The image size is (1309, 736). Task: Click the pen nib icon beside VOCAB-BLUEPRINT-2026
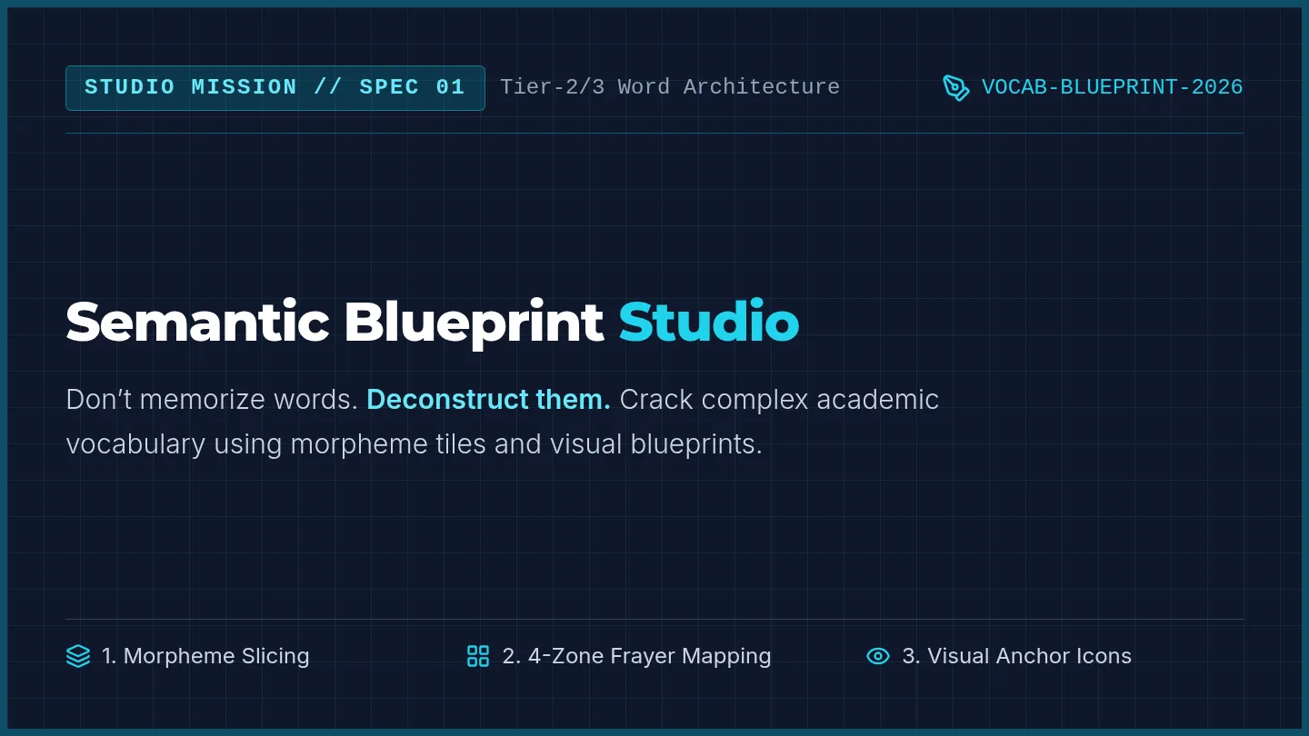(x=956, y=87)
